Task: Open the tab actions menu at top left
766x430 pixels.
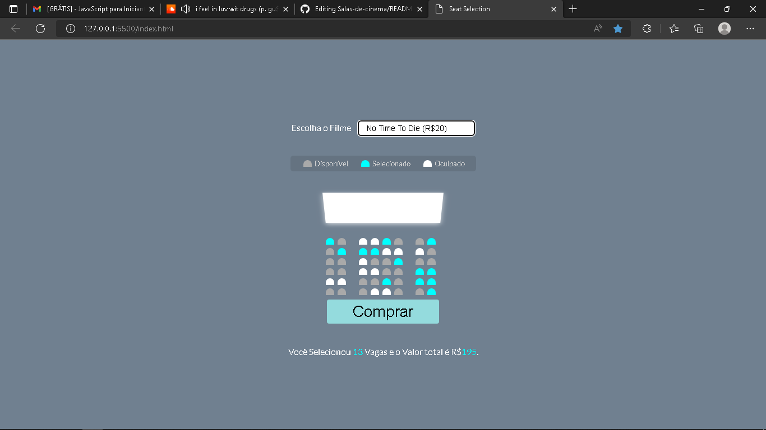Action: click(x=13, y=9)
